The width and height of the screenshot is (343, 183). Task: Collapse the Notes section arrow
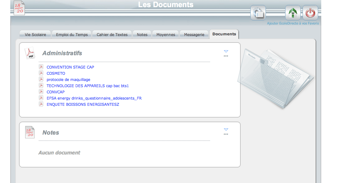tap(226, 130)
